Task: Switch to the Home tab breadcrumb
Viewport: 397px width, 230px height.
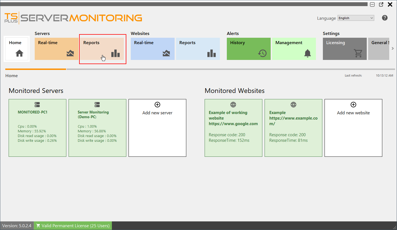Action: (x=11, y=75)
